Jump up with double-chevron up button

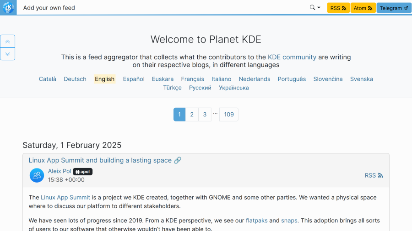[8, 42]
